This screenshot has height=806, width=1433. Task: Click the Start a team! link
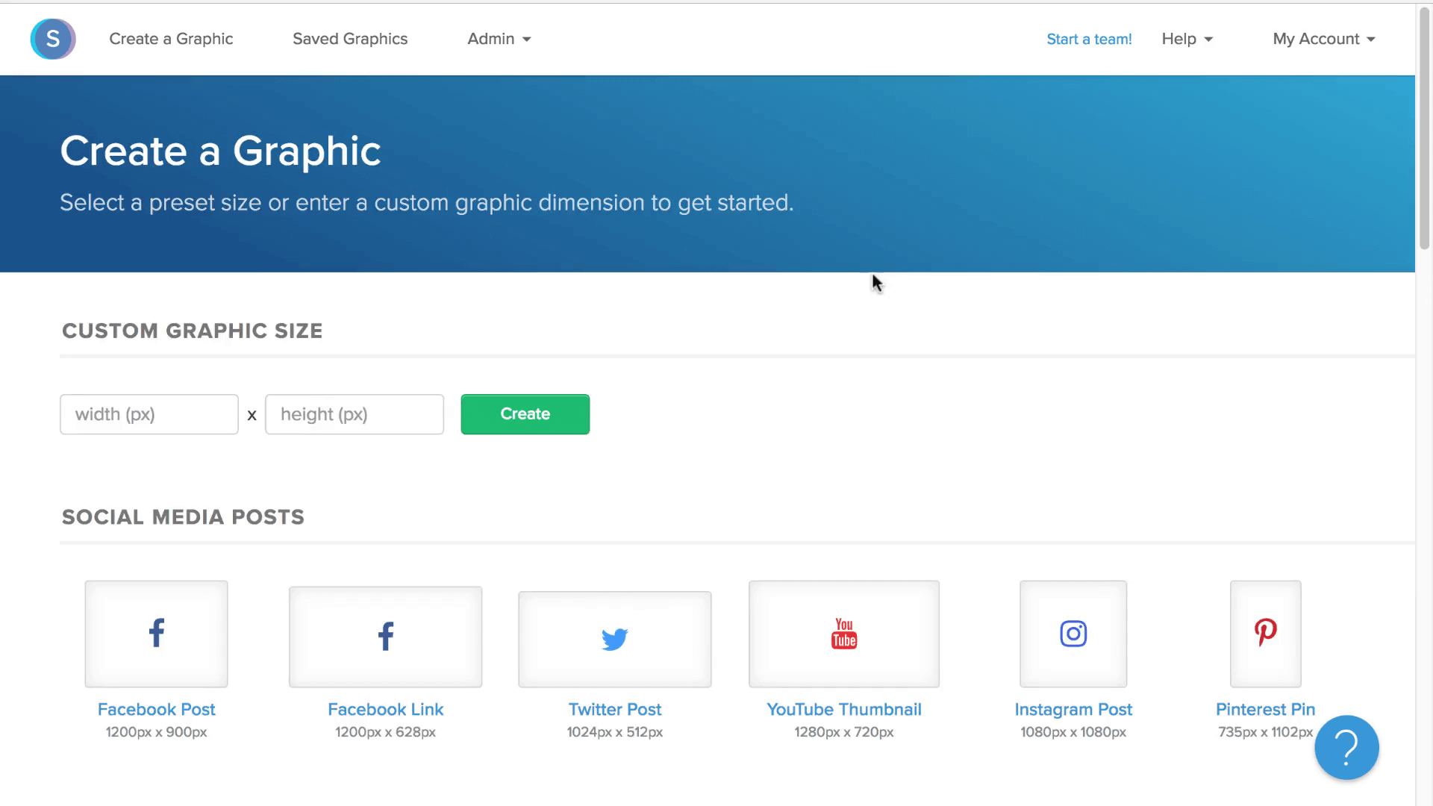pos(1089,40)
